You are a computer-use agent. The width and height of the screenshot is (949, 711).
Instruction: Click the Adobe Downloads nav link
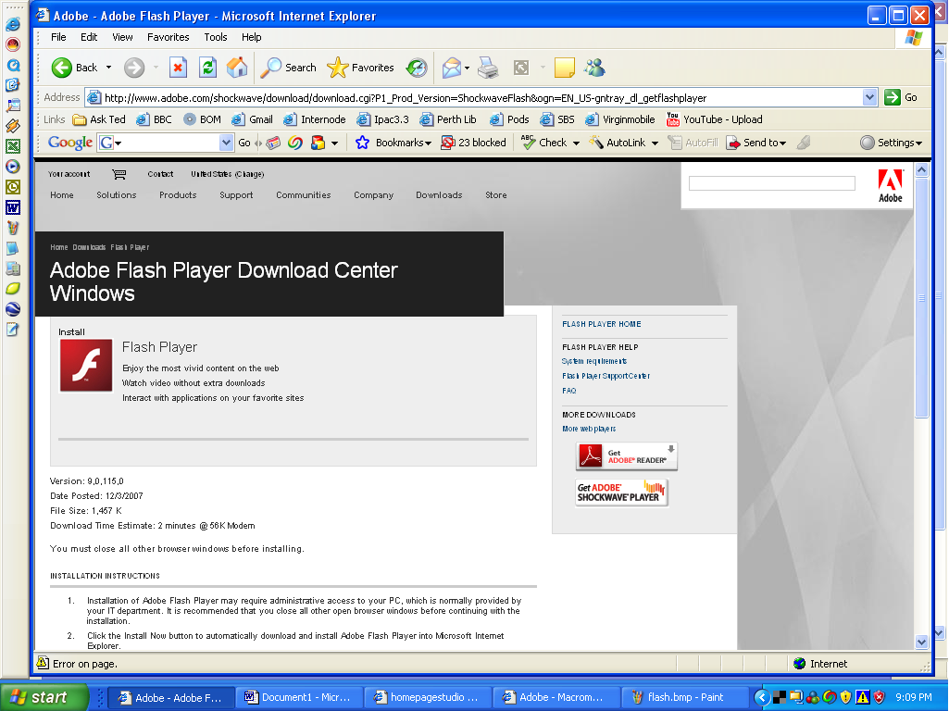(x=439, y=194)
